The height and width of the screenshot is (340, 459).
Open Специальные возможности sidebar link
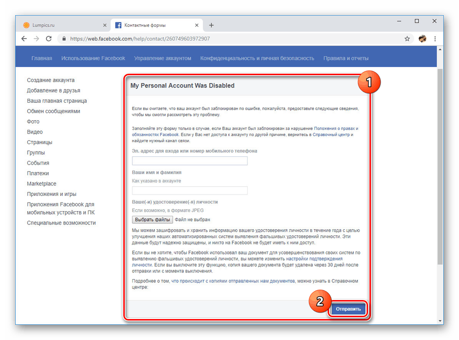coord(61,223)
